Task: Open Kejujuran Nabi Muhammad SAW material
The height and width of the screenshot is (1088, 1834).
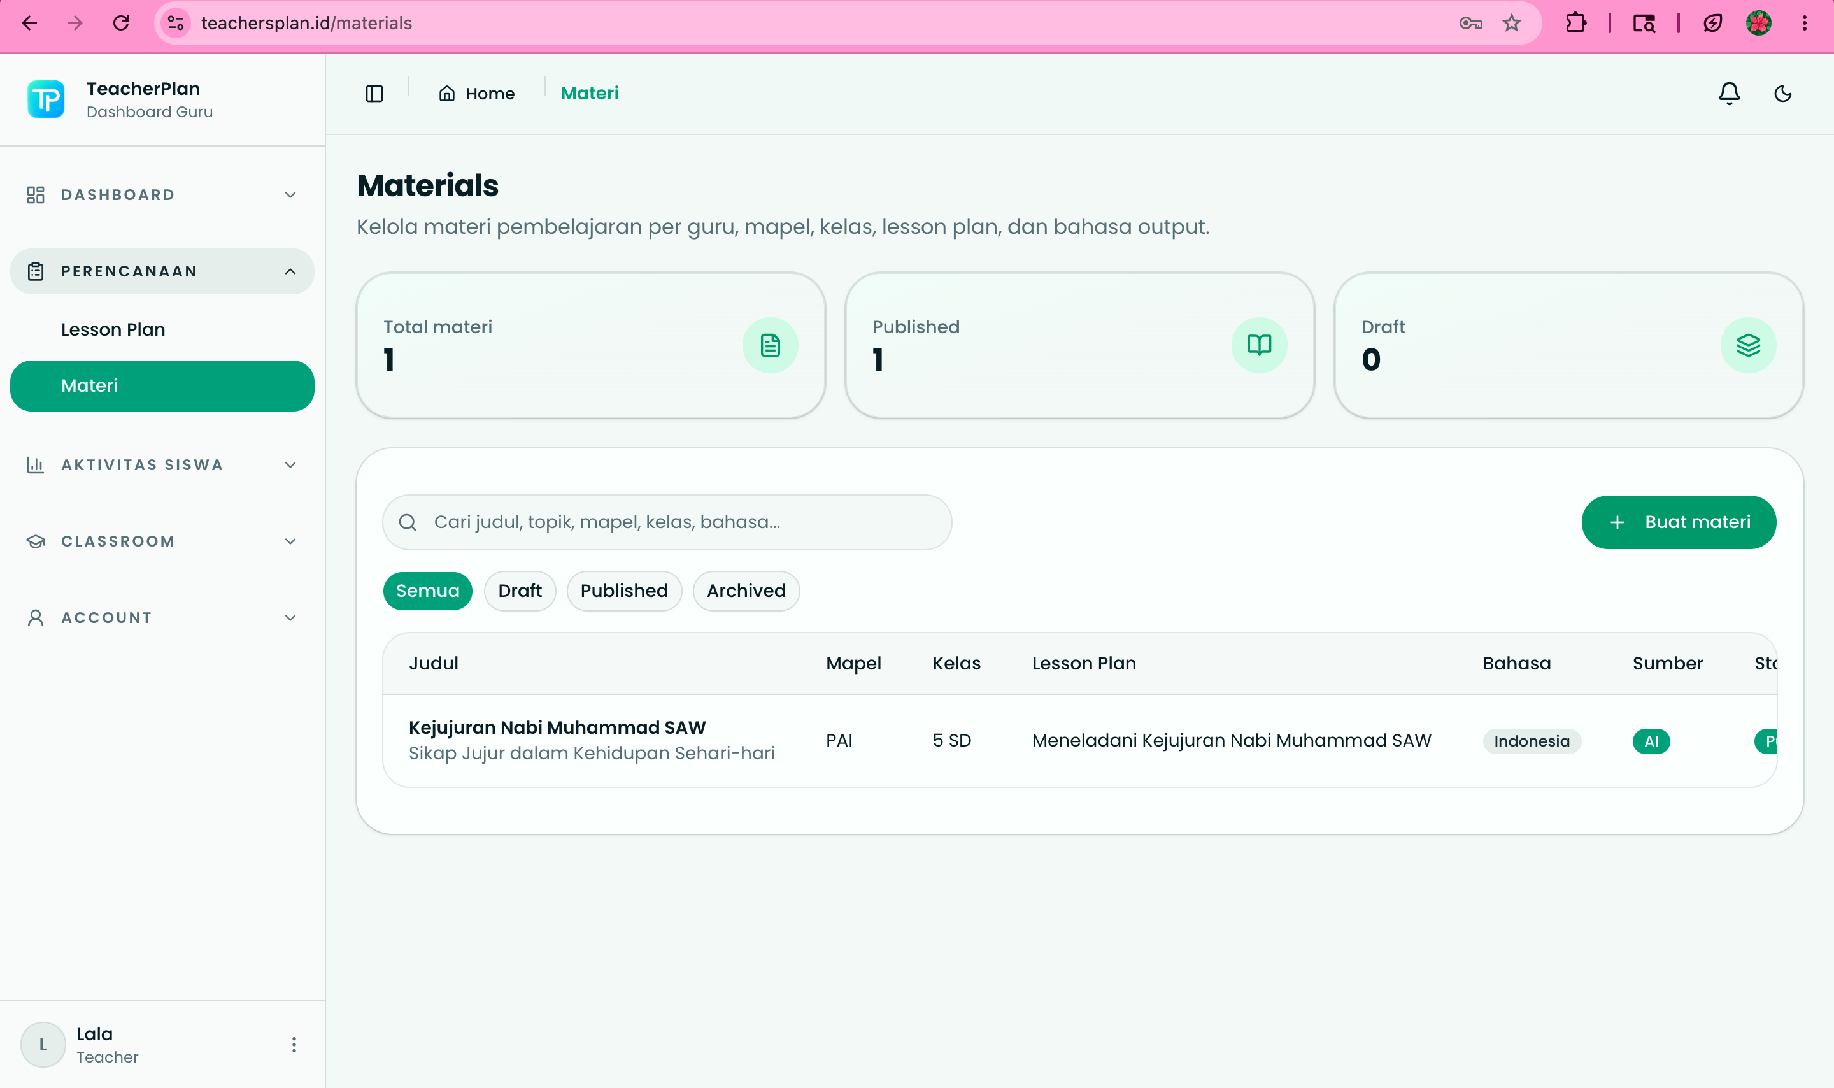Action: [557, 727]
